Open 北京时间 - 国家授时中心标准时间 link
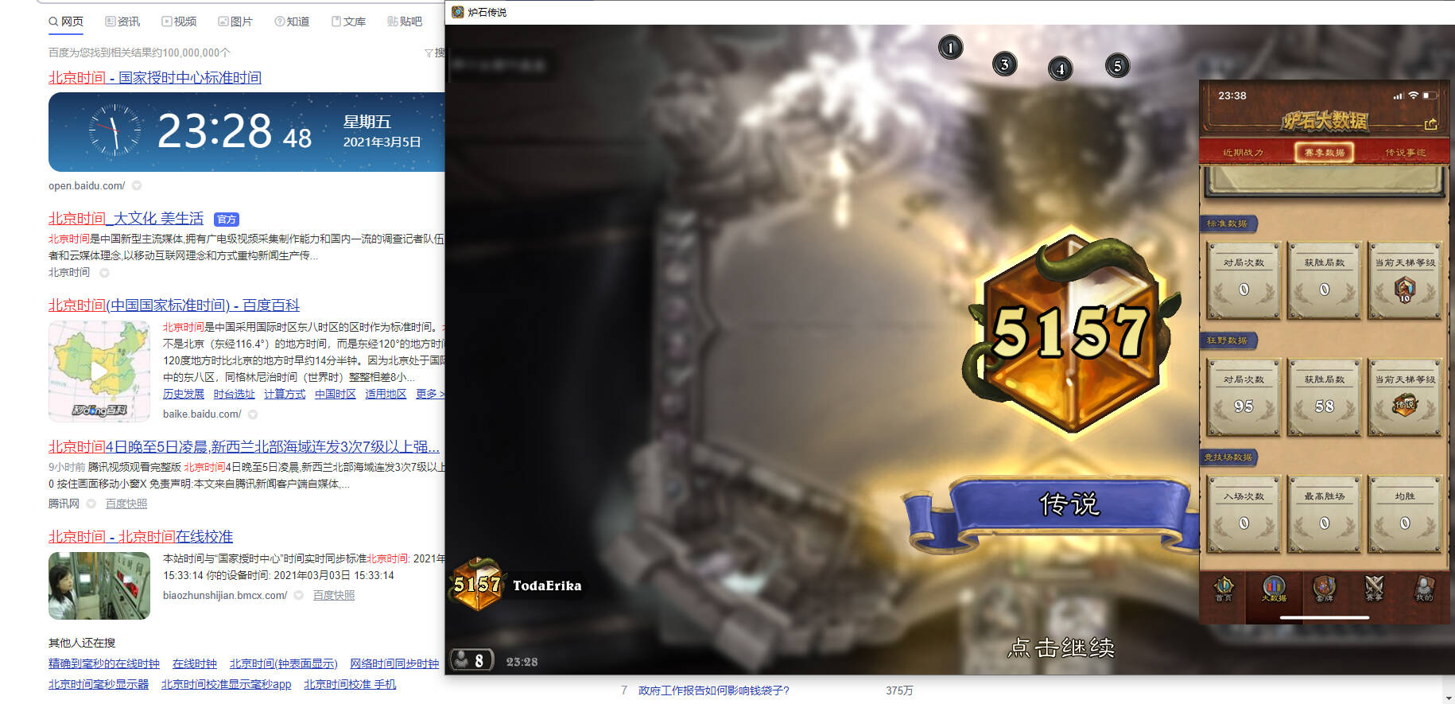 155,77
